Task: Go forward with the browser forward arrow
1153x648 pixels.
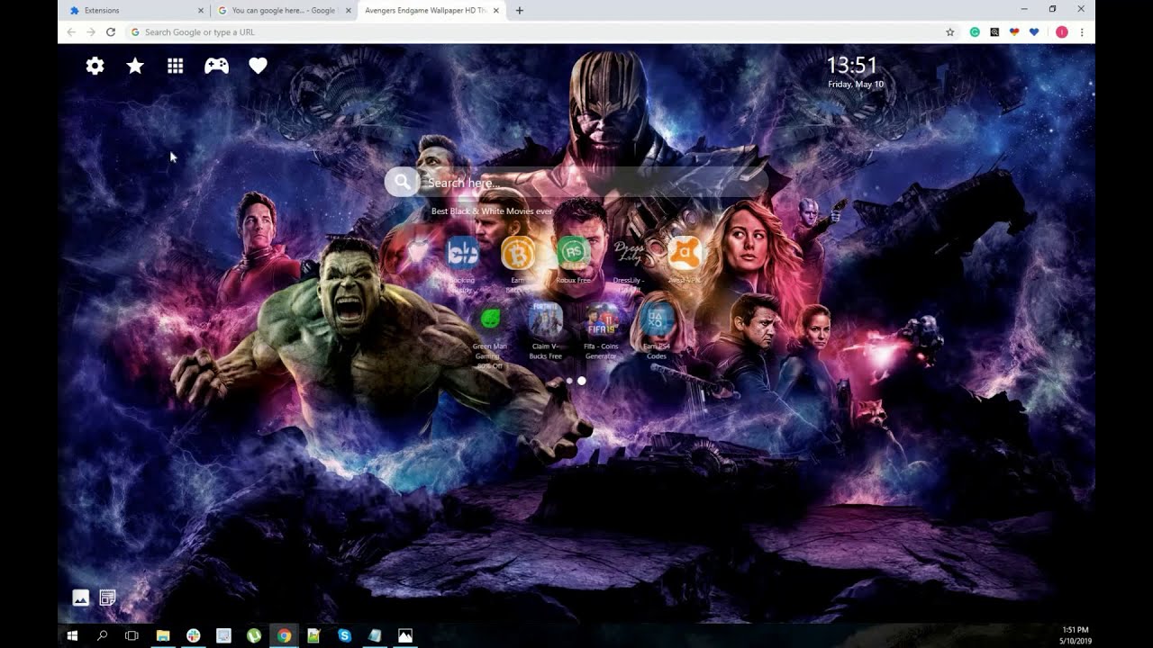Action: click(91, 32)
